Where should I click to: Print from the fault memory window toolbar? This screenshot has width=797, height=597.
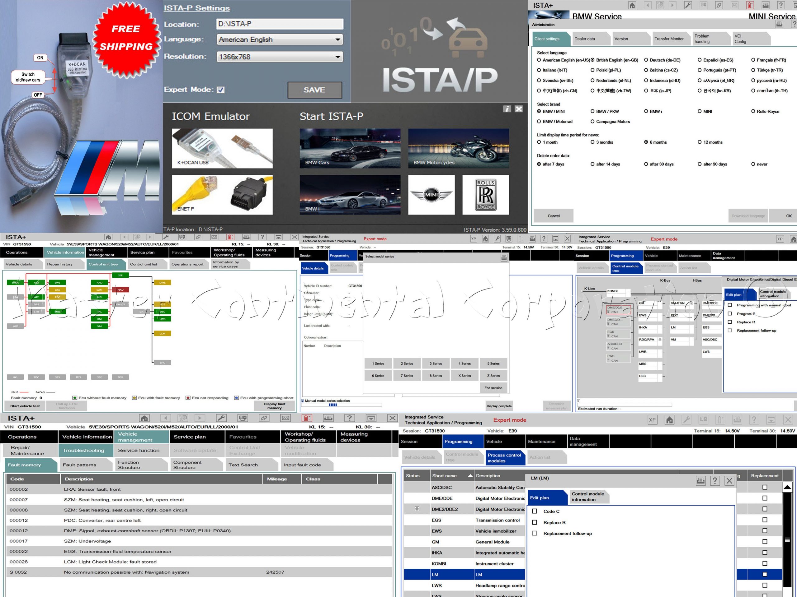coord(328,418)
